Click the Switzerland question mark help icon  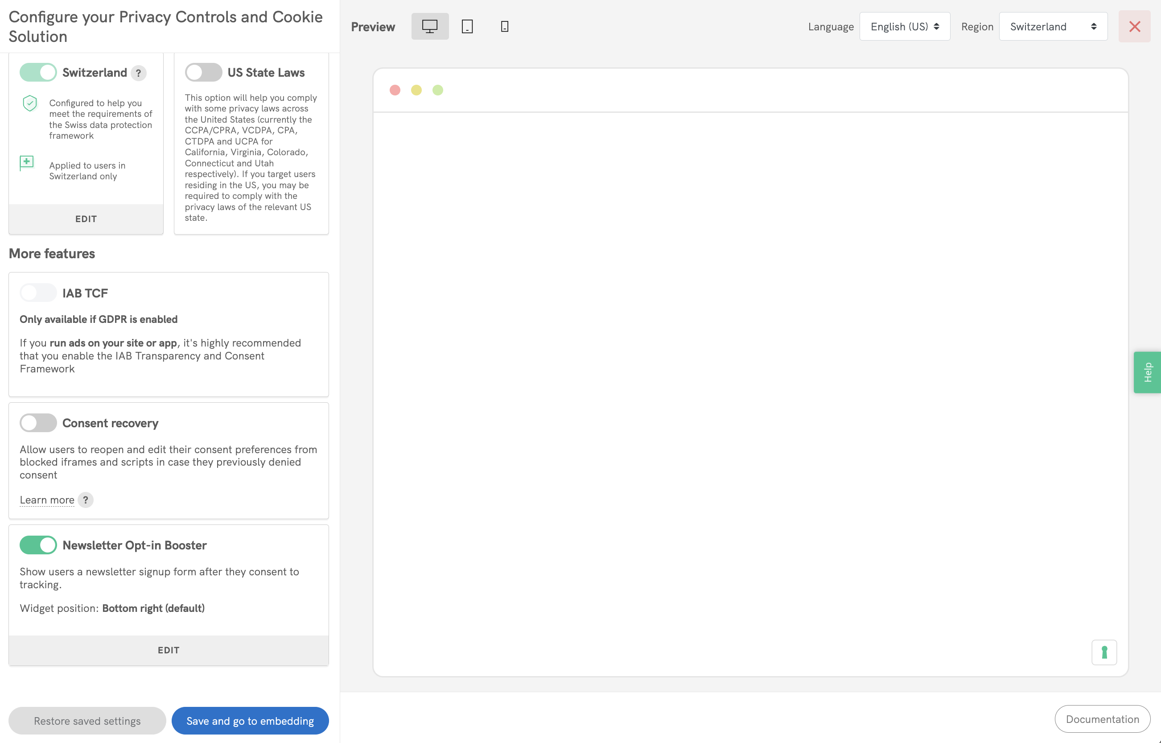138,73
